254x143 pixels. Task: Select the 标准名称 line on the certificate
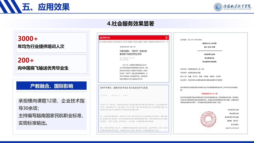192,69
